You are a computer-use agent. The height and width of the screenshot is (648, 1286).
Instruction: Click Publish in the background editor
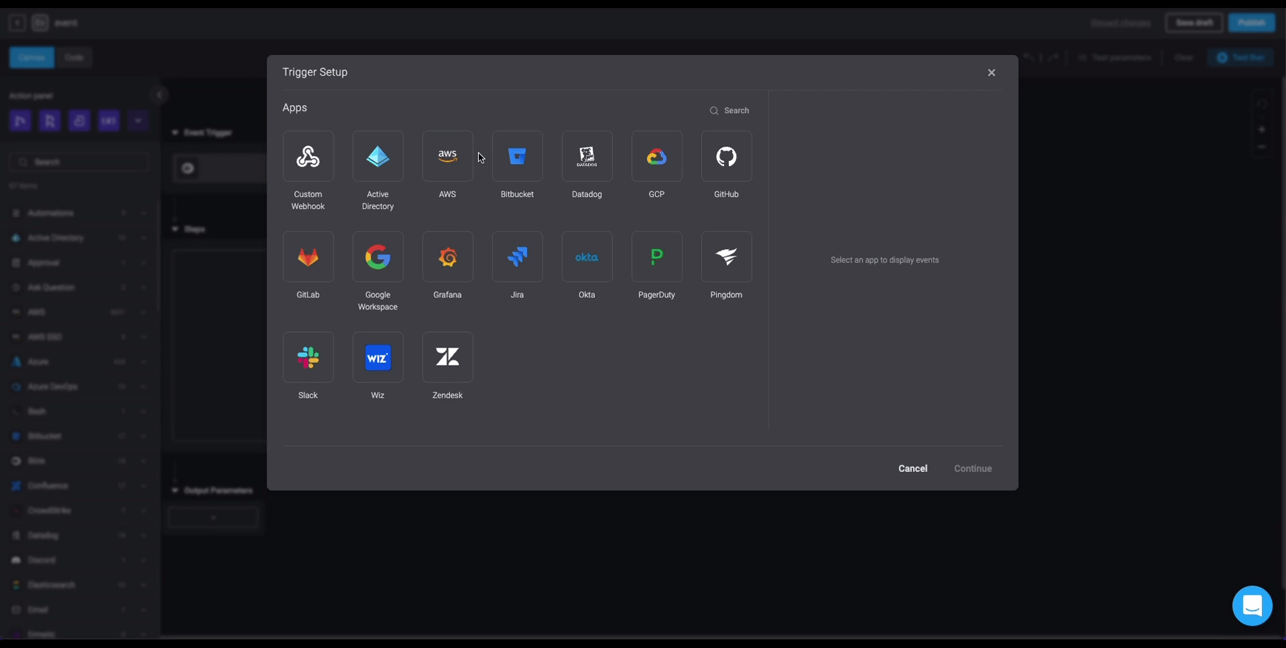[x=1251, y=23]
